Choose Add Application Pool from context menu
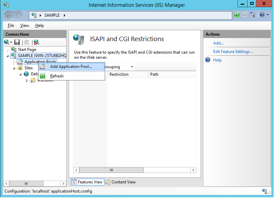The width and height of the screenshot is (274, 198). [72, 67]
